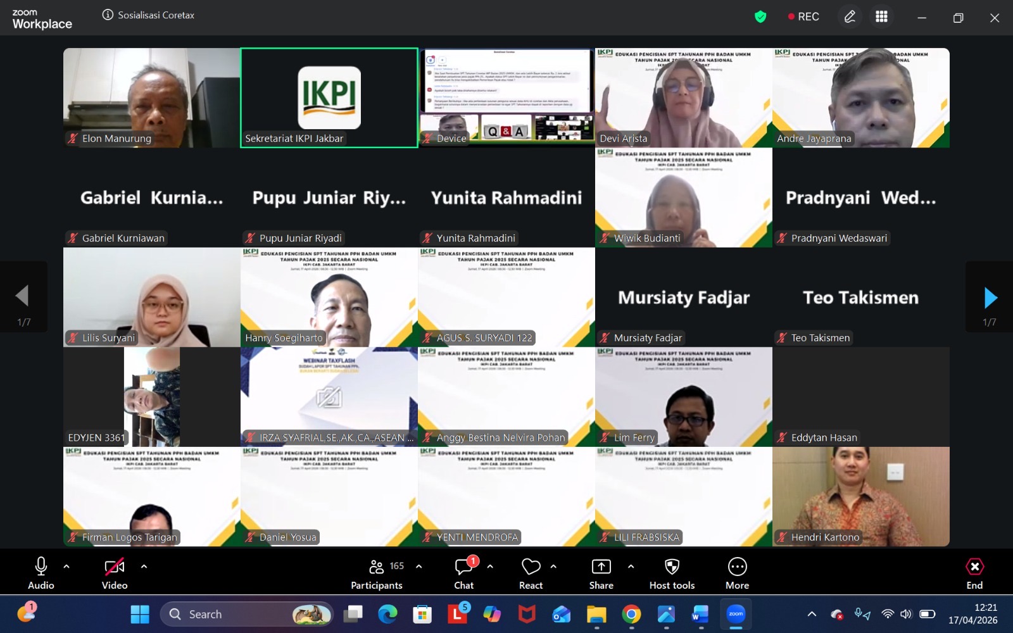Click the red REC recording indicator
Screen dimensions: 1013x633
[803, 17]
